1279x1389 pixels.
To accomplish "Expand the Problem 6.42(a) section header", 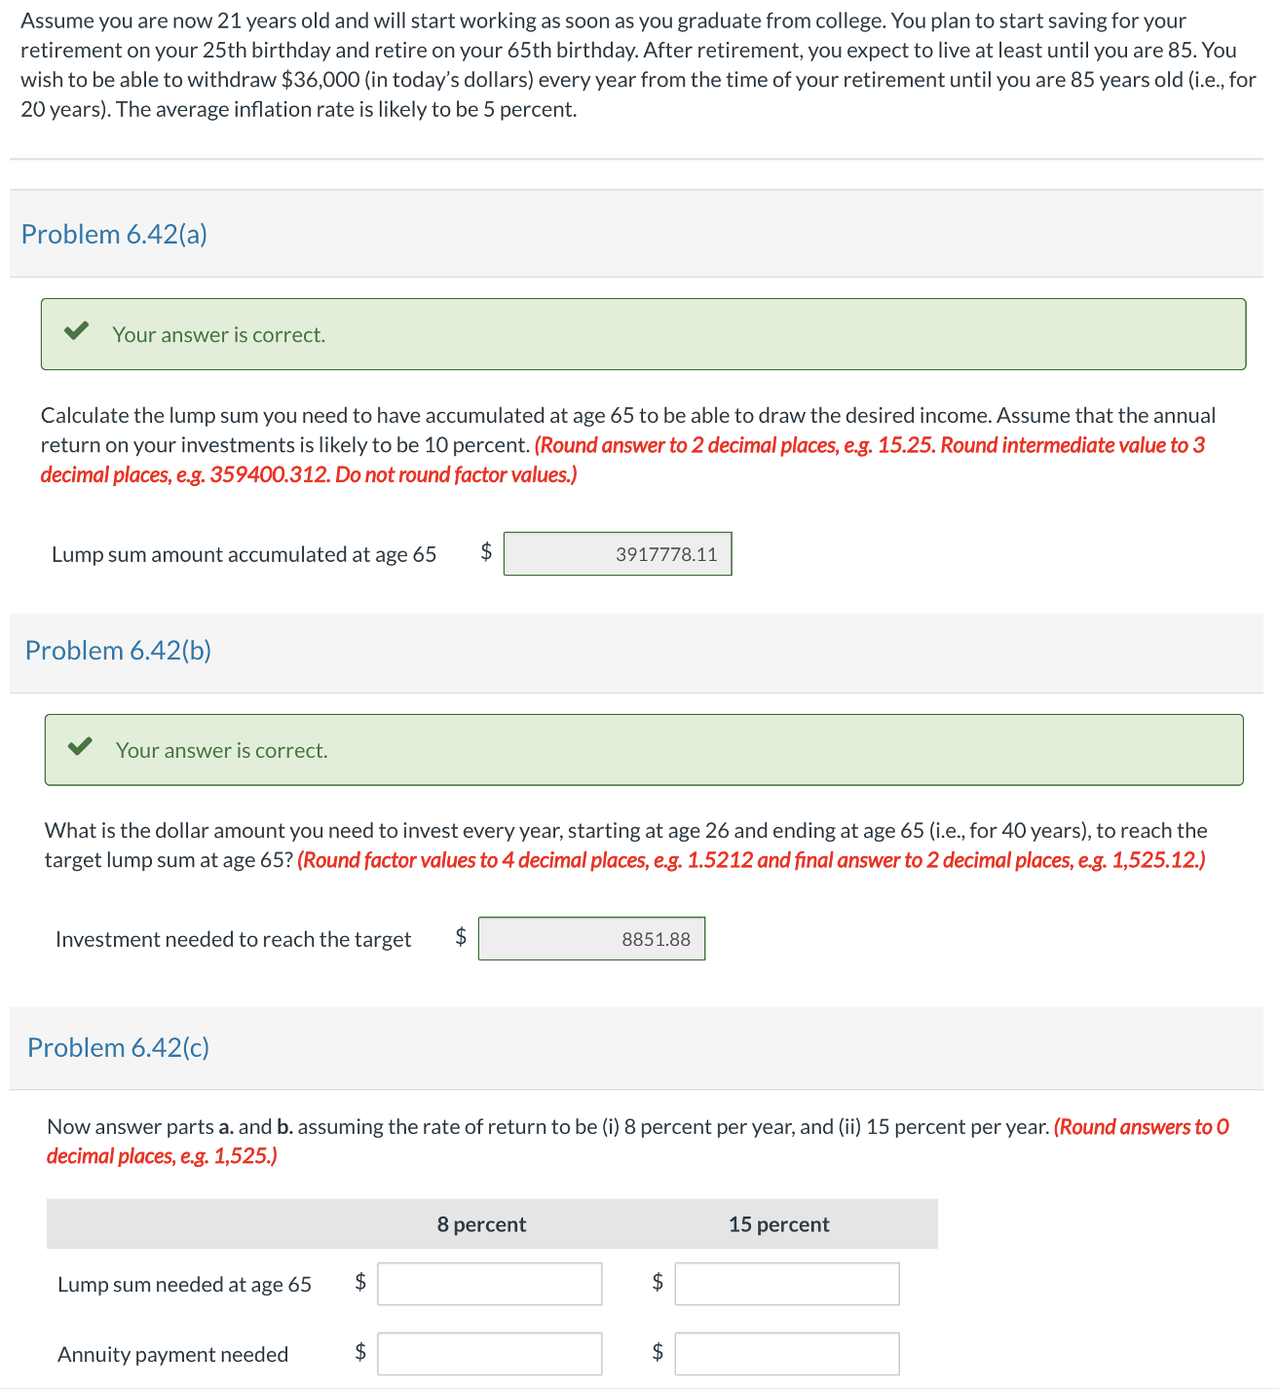I will (x=115, y=234).
